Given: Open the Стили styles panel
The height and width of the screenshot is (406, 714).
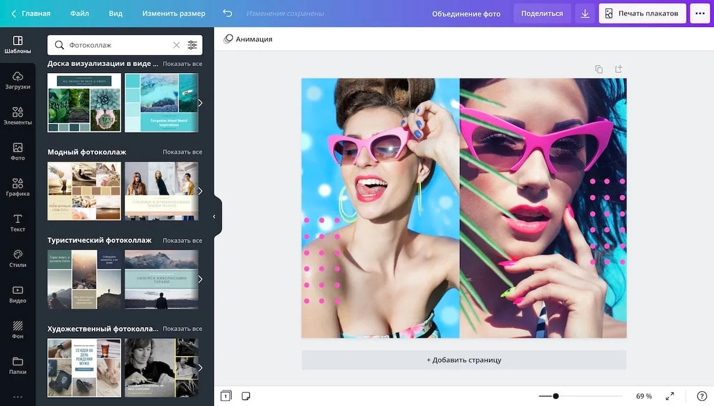Looking at the screenshot, I should pos(18,258).
